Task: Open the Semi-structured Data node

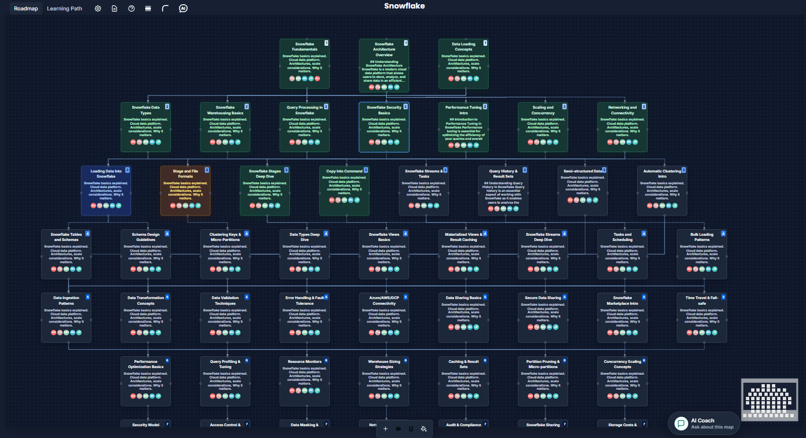Action: [583, 191]
